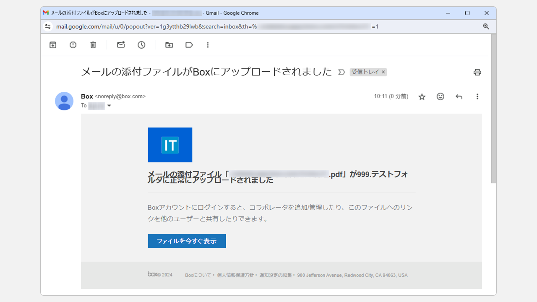This screenshot has width=537, height=302.
Task: Report this email as spam
Action: pyautogui.click(x=73, y=45)
